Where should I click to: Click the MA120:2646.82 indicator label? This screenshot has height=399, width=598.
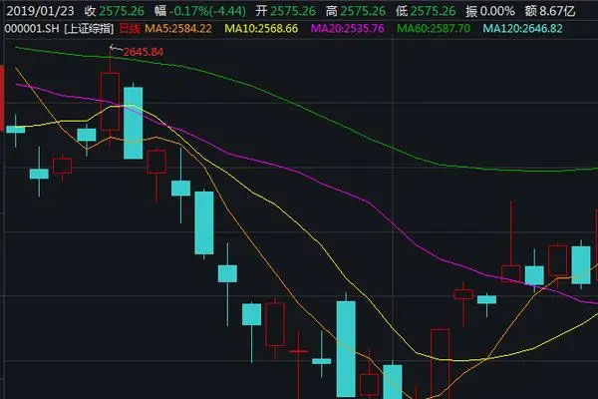click(x=522, y=28)
